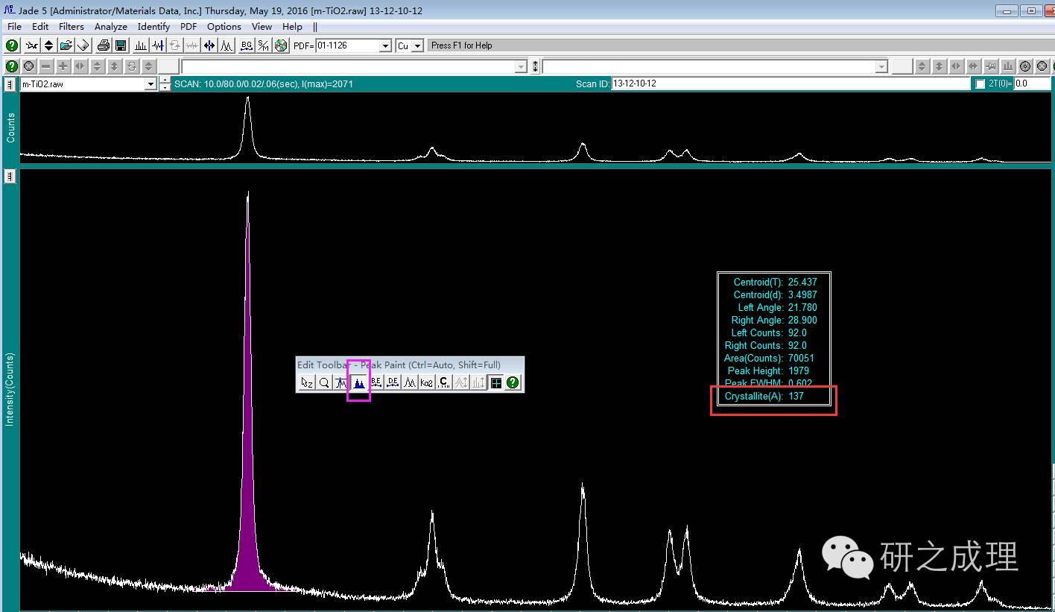1055x612 pixels.
Task: Open the Cu anode dropdown
Action: click(417, 45)
